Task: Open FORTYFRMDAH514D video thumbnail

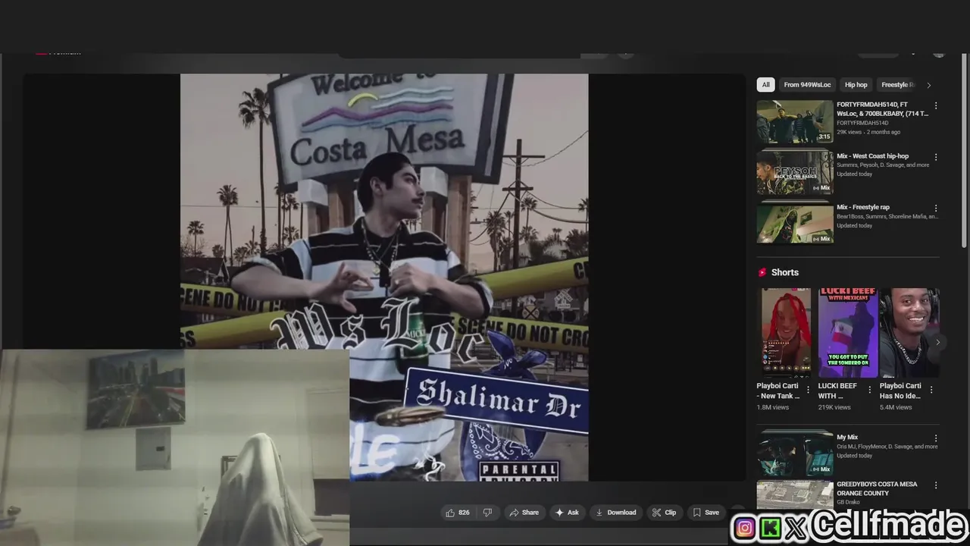Action: 794,121
